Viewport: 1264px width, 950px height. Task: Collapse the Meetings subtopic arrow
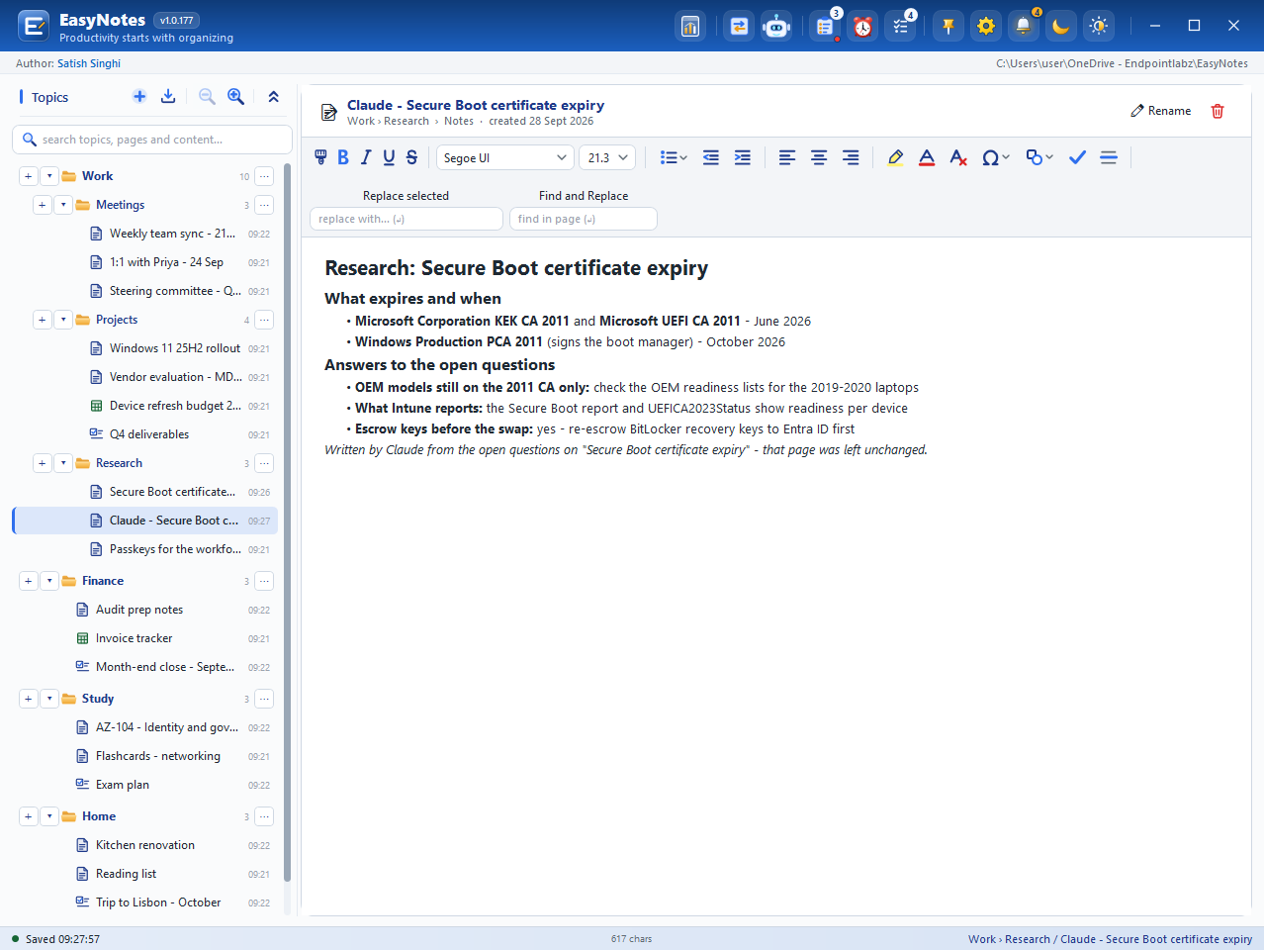[x=63, y=205]
